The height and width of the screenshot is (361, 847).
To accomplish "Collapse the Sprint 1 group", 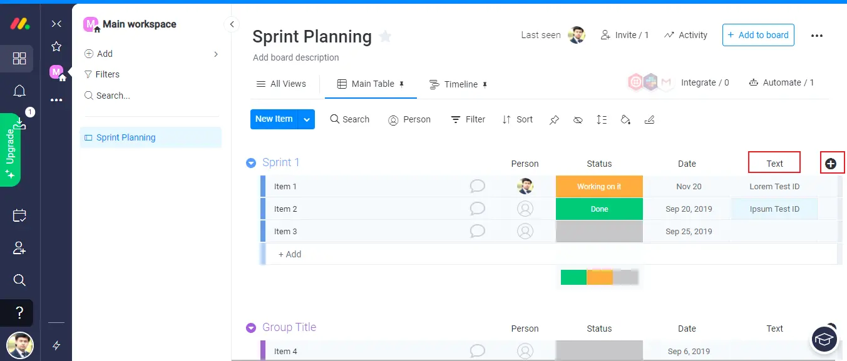I will [251, 163].
